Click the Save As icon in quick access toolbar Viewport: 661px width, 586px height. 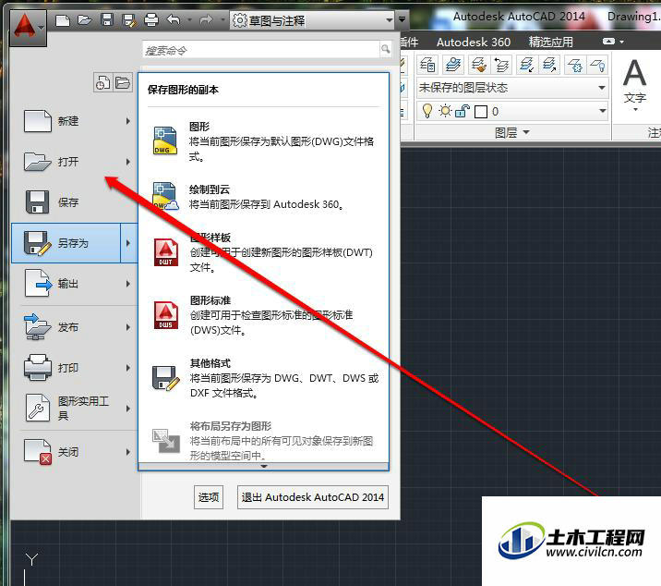tap(129, 19)
